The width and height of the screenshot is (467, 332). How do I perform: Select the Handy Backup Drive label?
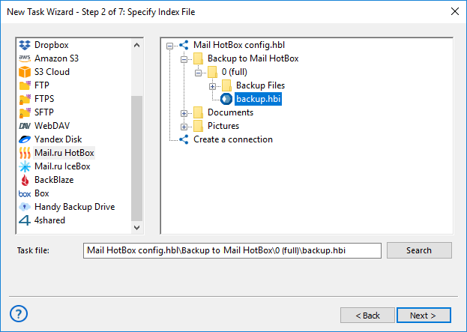point(75,207)
